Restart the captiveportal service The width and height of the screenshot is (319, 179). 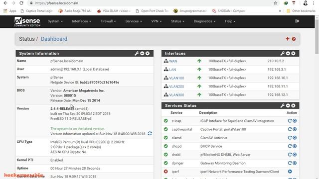[x=290, y=129]
